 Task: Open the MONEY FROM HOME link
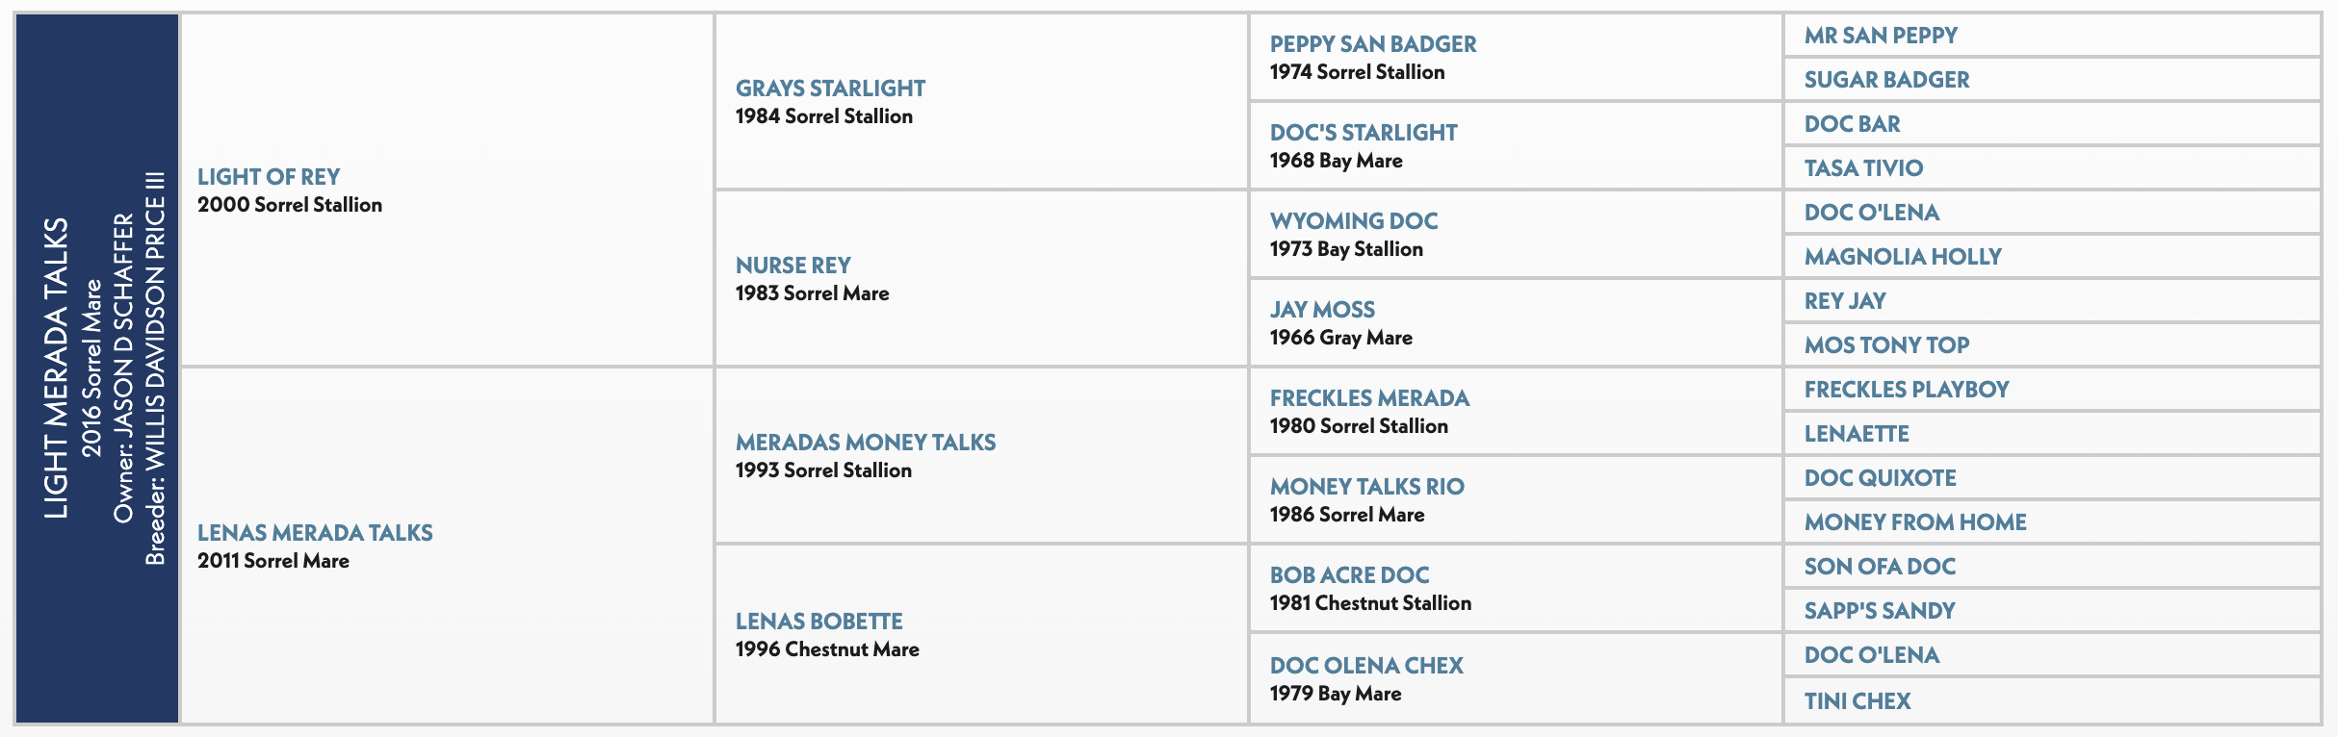1915,522
